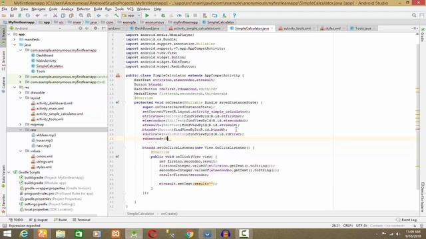The width and height of the screenshot is (426, 239).
Task: Click the Find magnifier icon
Action: [x=81, y=15]
